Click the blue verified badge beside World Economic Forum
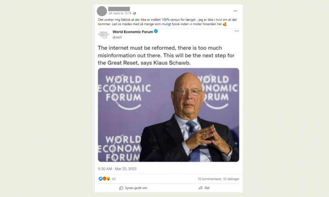The width and height of the screenshot is (329, 197). click(156, 31)
